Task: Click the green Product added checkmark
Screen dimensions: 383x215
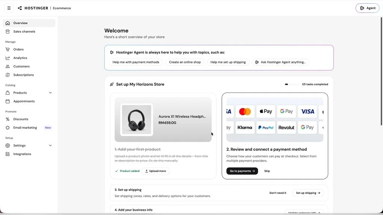Action: (x=117, y=171)
